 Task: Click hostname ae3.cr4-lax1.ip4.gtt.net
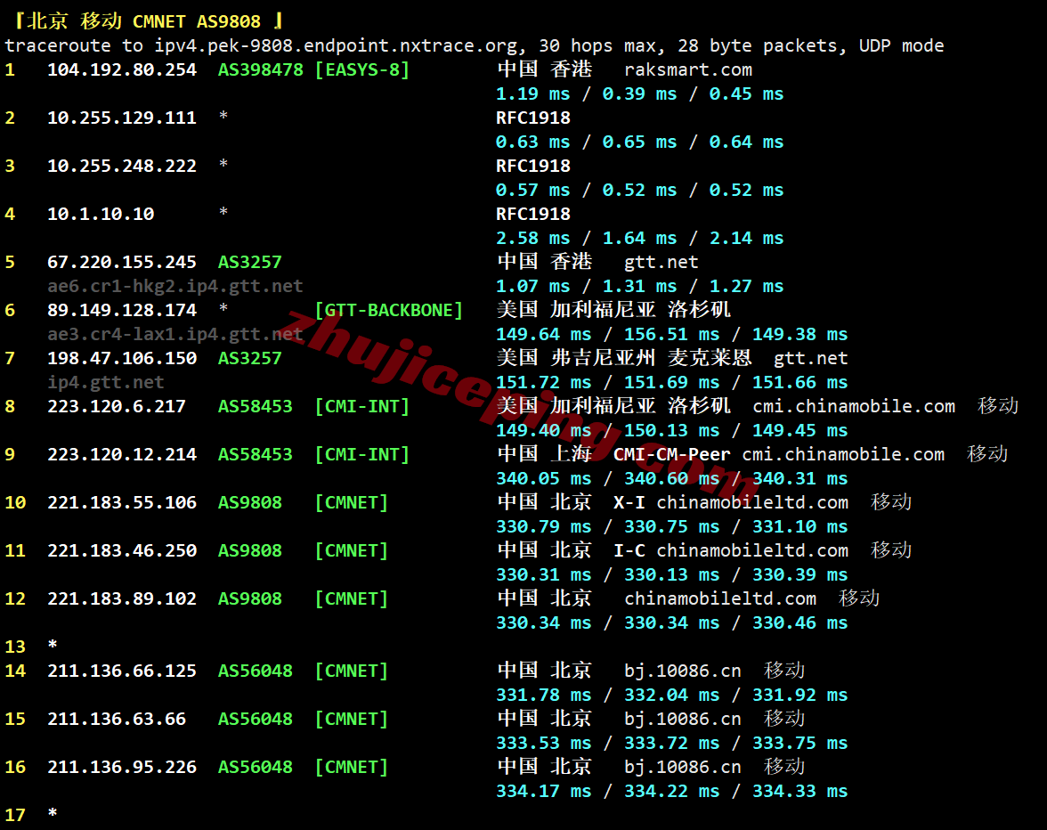174,335
